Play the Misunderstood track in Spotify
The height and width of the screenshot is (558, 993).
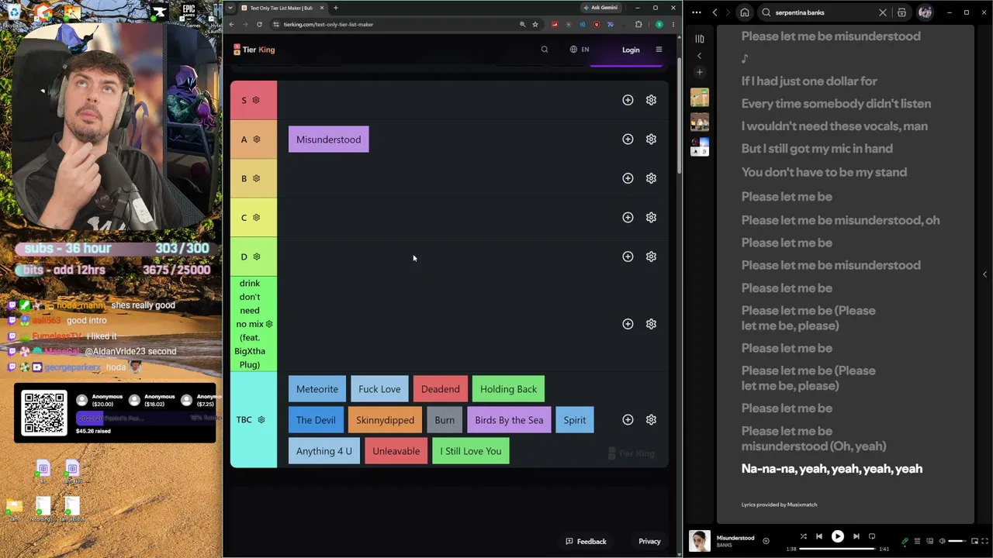[838, 536]
